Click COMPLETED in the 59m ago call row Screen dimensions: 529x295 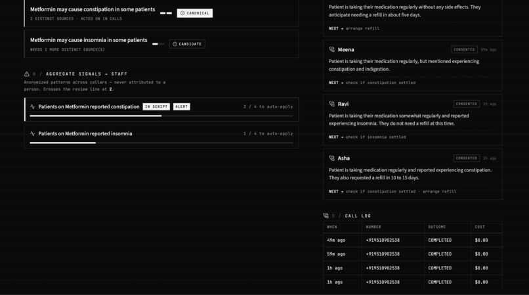pyautogui.click(x=440, y=254)
